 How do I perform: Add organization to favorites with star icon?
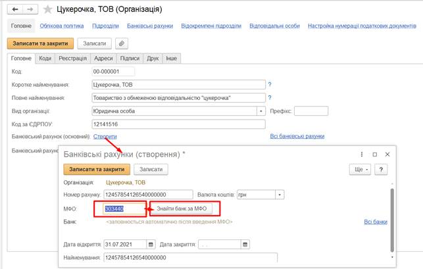(x=46, y=10)
